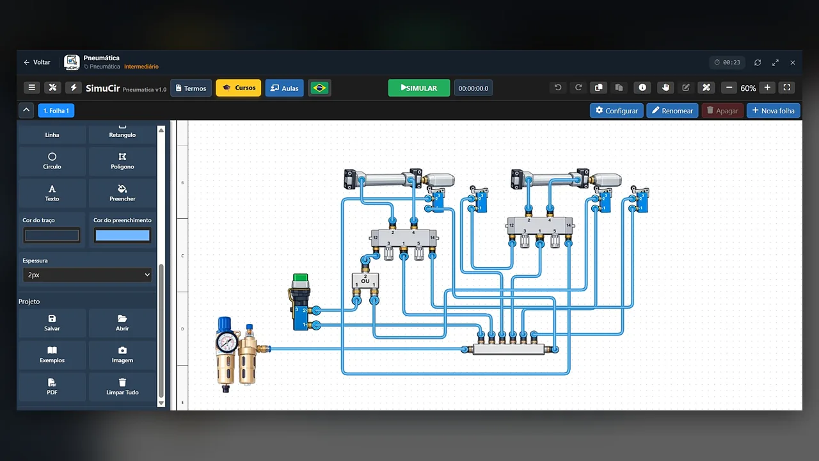Open the Cursos button
Image resolution: width=819 pixels, height=461 pixels.
[239, 88]
